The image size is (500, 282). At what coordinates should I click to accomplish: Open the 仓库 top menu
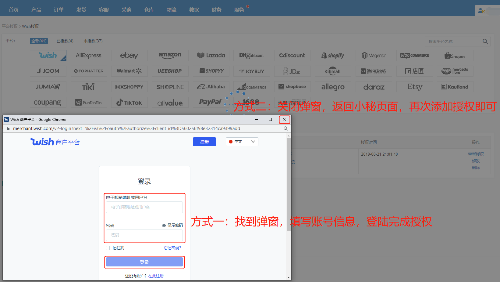tap(149, 10)
